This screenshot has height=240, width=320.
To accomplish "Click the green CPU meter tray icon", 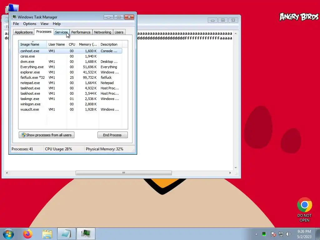I will (264, 234).
